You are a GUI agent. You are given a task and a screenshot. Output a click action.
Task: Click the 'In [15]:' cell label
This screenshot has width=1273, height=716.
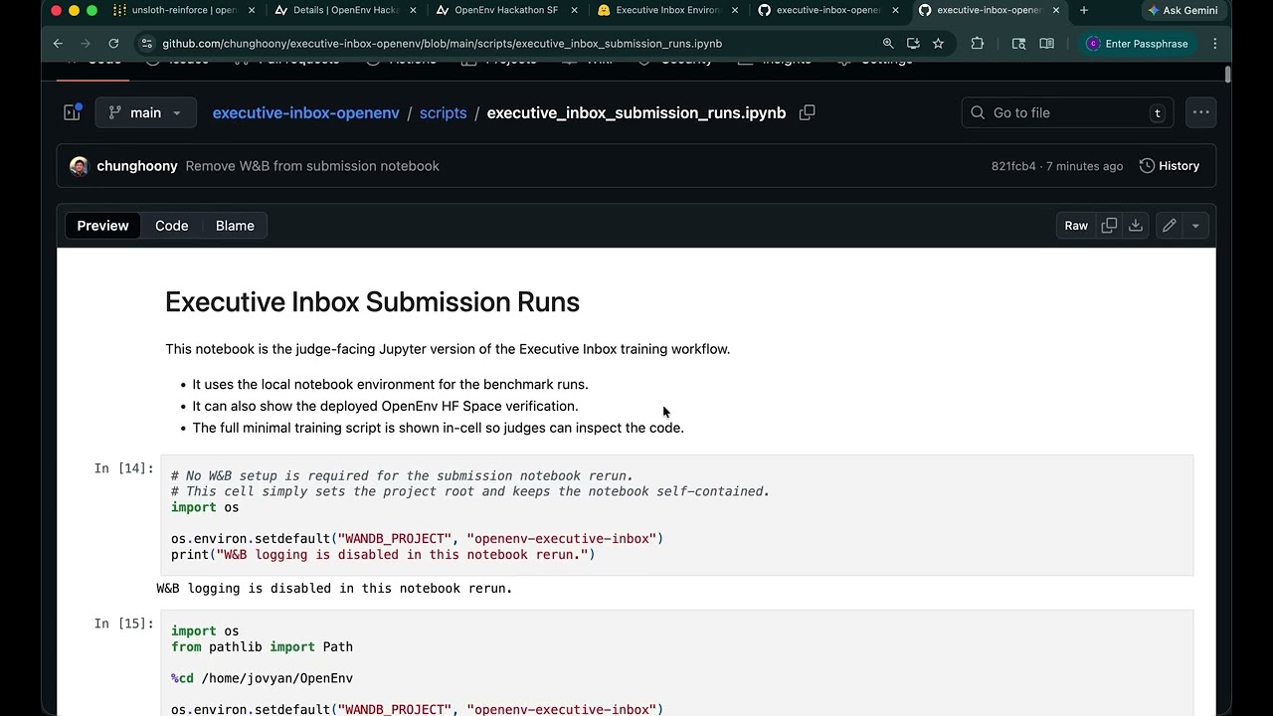coord(124,624)
